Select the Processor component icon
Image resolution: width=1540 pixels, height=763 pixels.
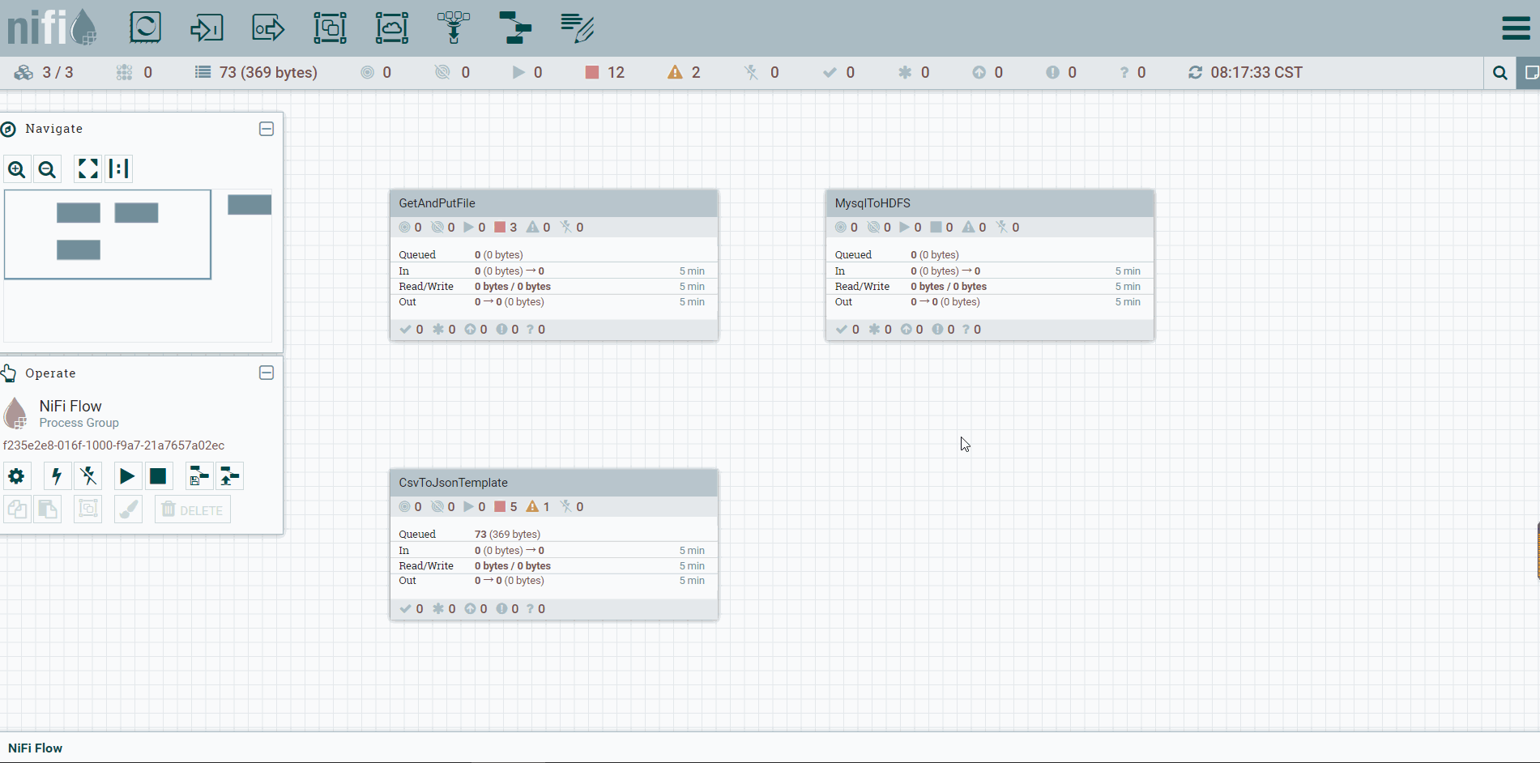point(145,28)
